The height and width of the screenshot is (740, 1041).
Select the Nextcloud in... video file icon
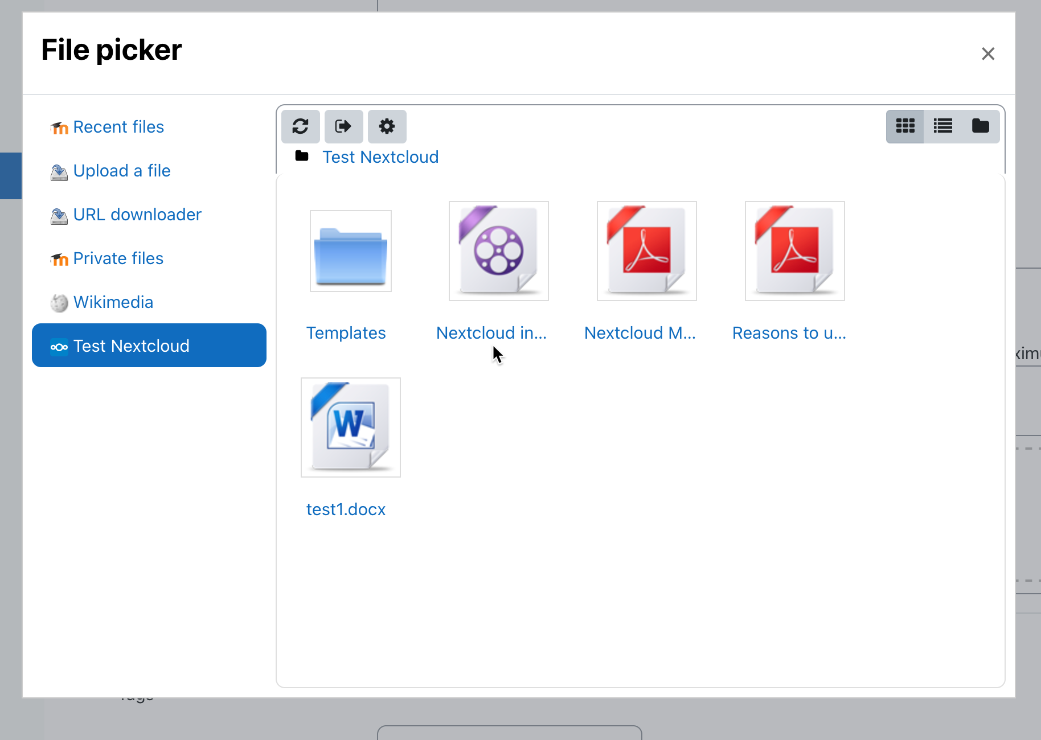point(499,251)
